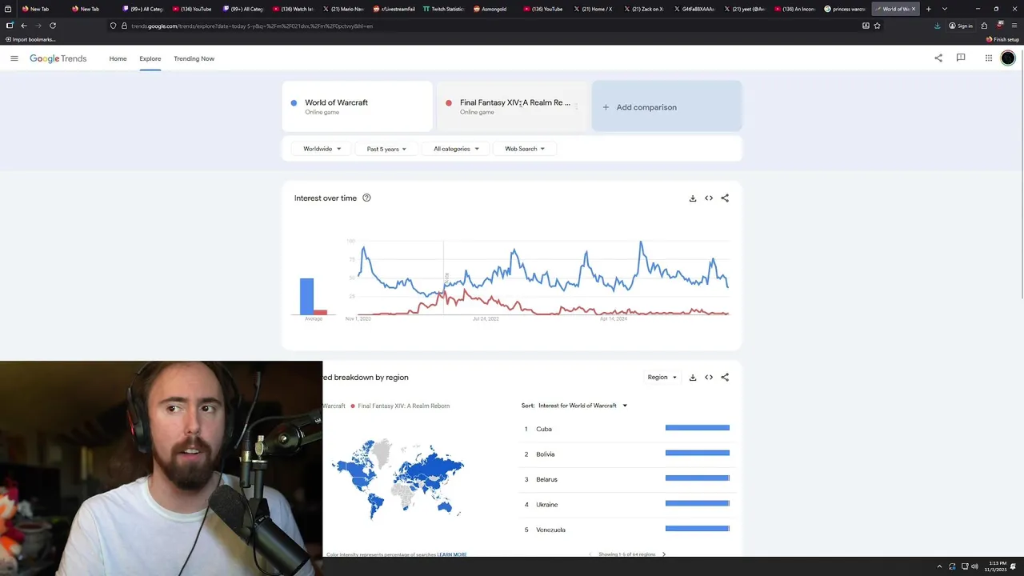Open the browser main menu icon
Image resolution: width=1024 pixels, height=576 pixels.
pyautogui.click(x=1014, y=26)
